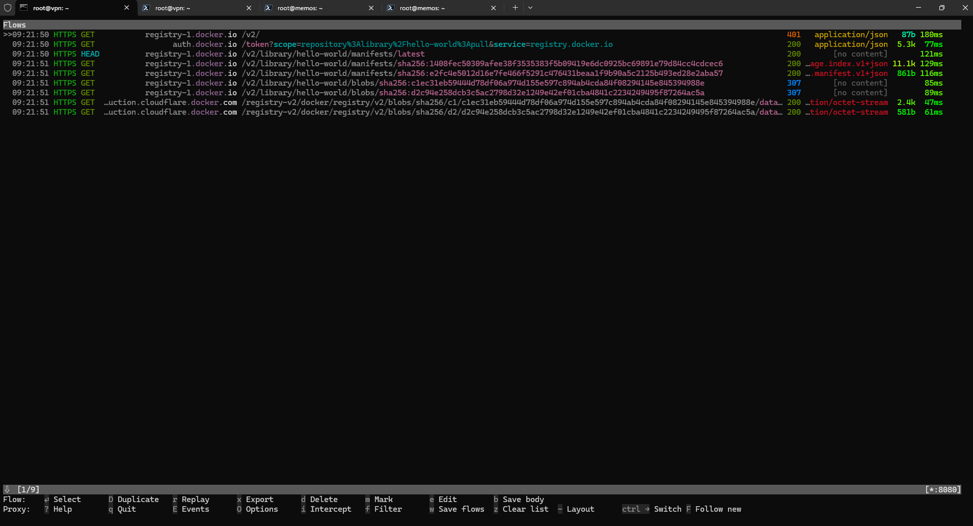Click the Quit shortcut hint
This screenshot has width=973, height=526.
pos(122,509)
